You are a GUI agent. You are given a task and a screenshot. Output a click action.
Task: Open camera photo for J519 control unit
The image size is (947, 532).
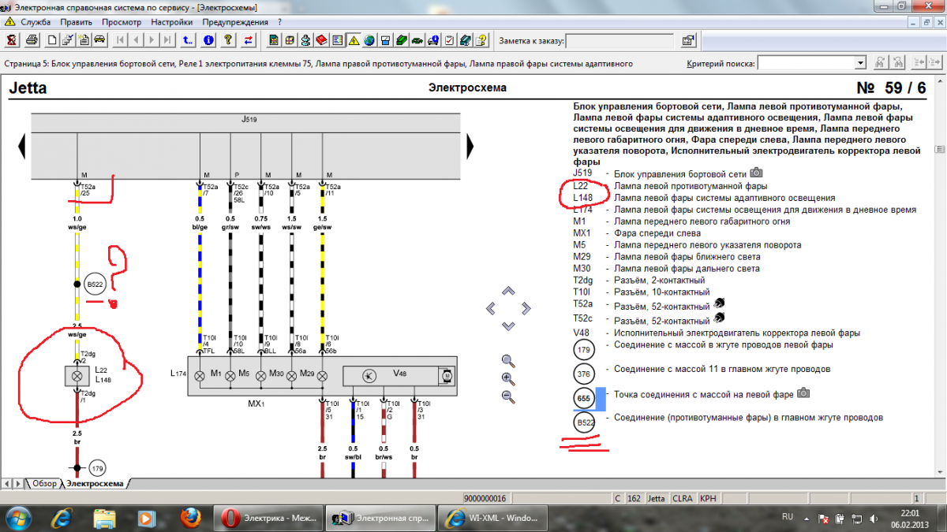point(756,173)
